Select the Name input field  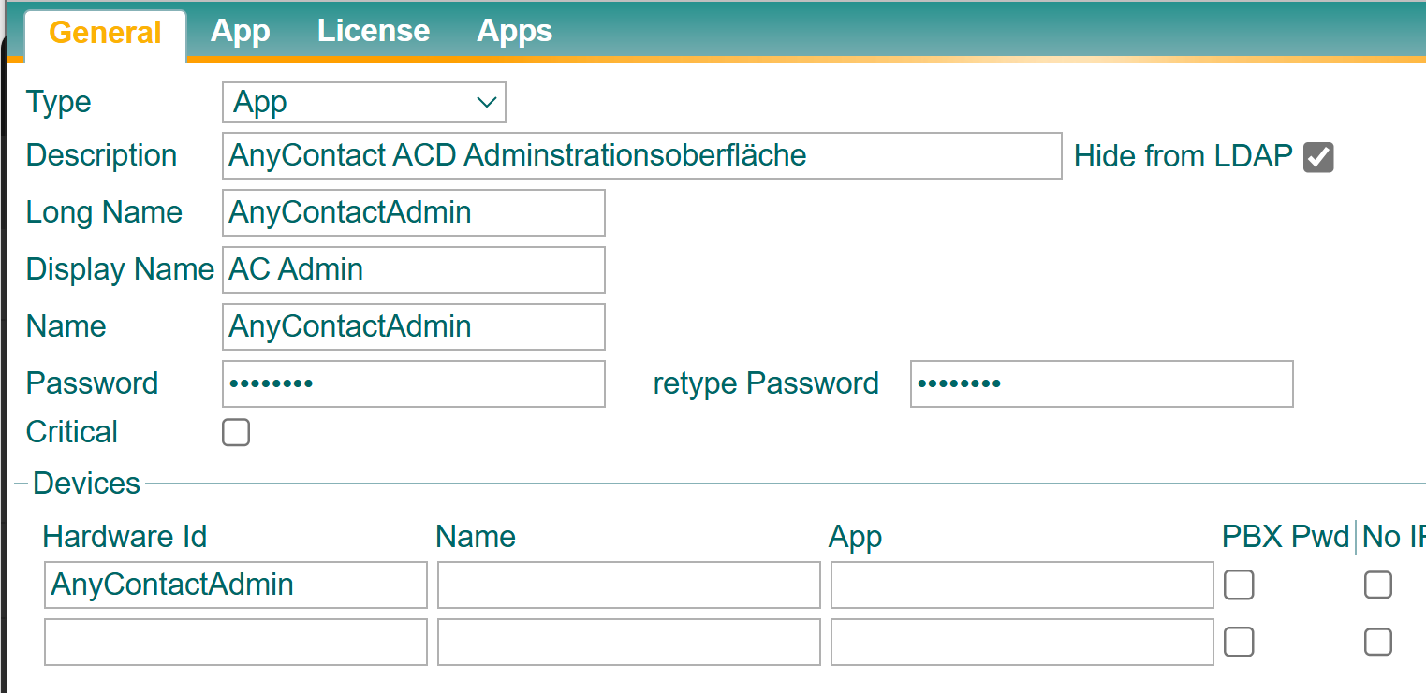click(x=413, y=326)
